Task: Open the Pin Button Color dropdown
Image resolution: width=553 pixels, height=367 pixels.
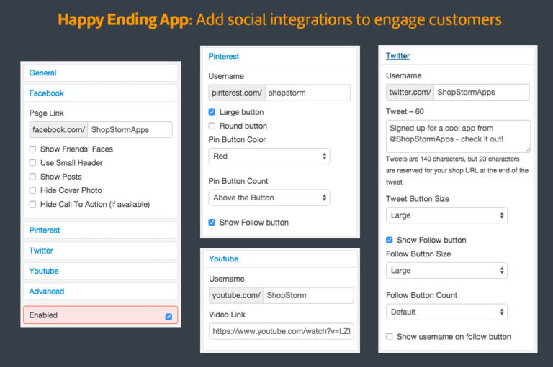Action: click(269, 156)
